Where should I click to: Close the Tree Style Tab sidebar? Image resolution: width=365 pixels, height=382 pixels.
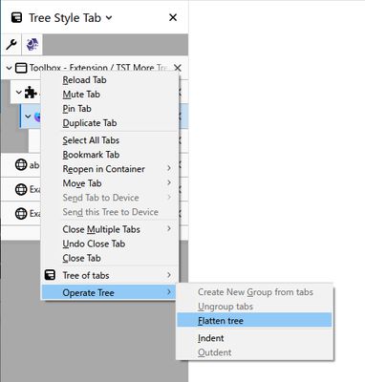pyautogui.click(x=173, y=17)
